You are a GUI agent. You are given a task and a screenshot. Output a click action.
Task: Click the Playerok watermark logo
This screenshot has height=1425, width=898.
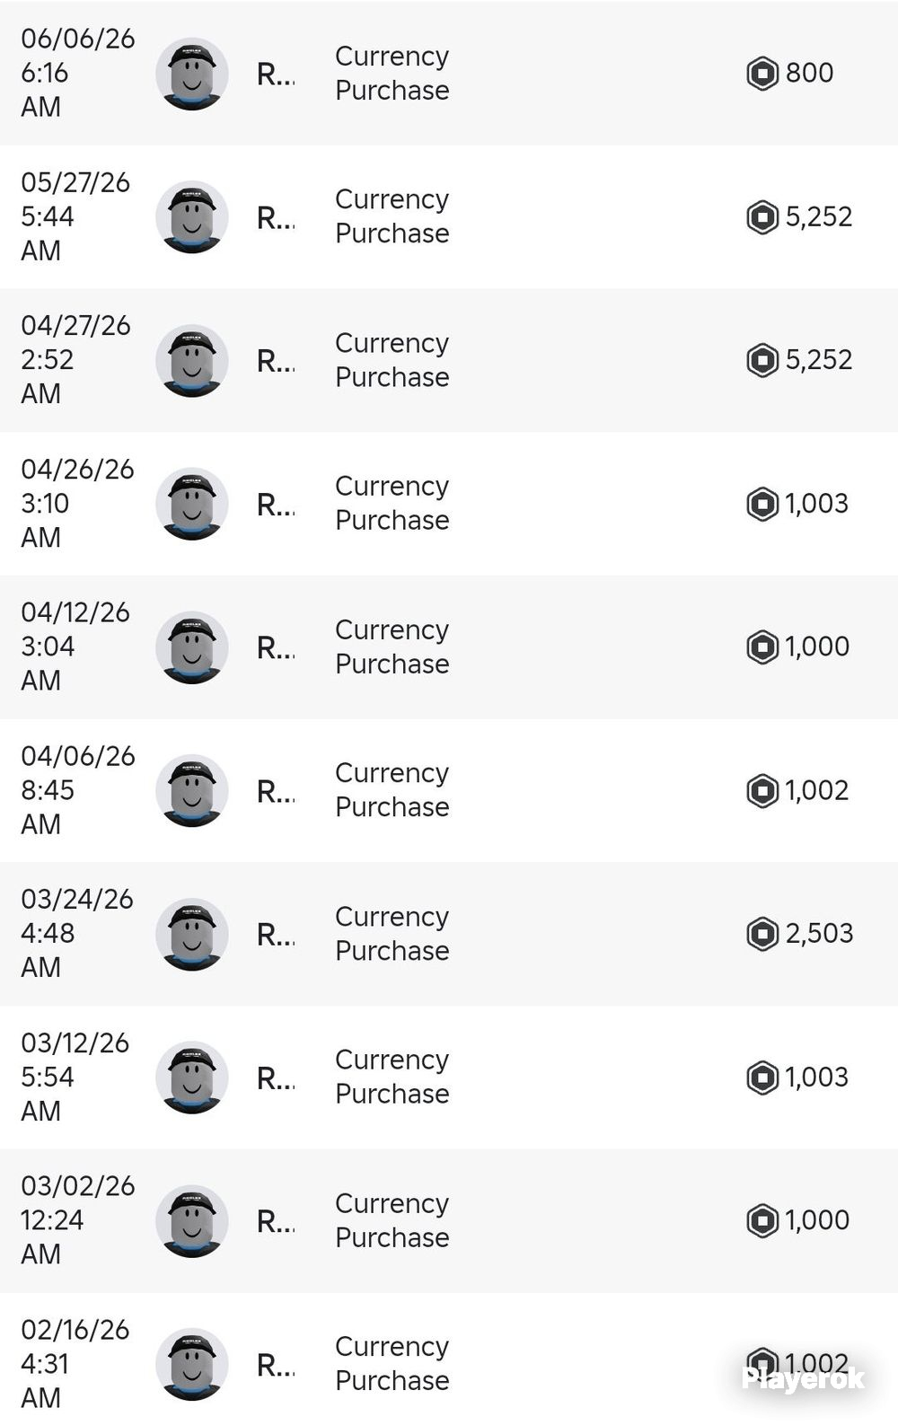803,1378
